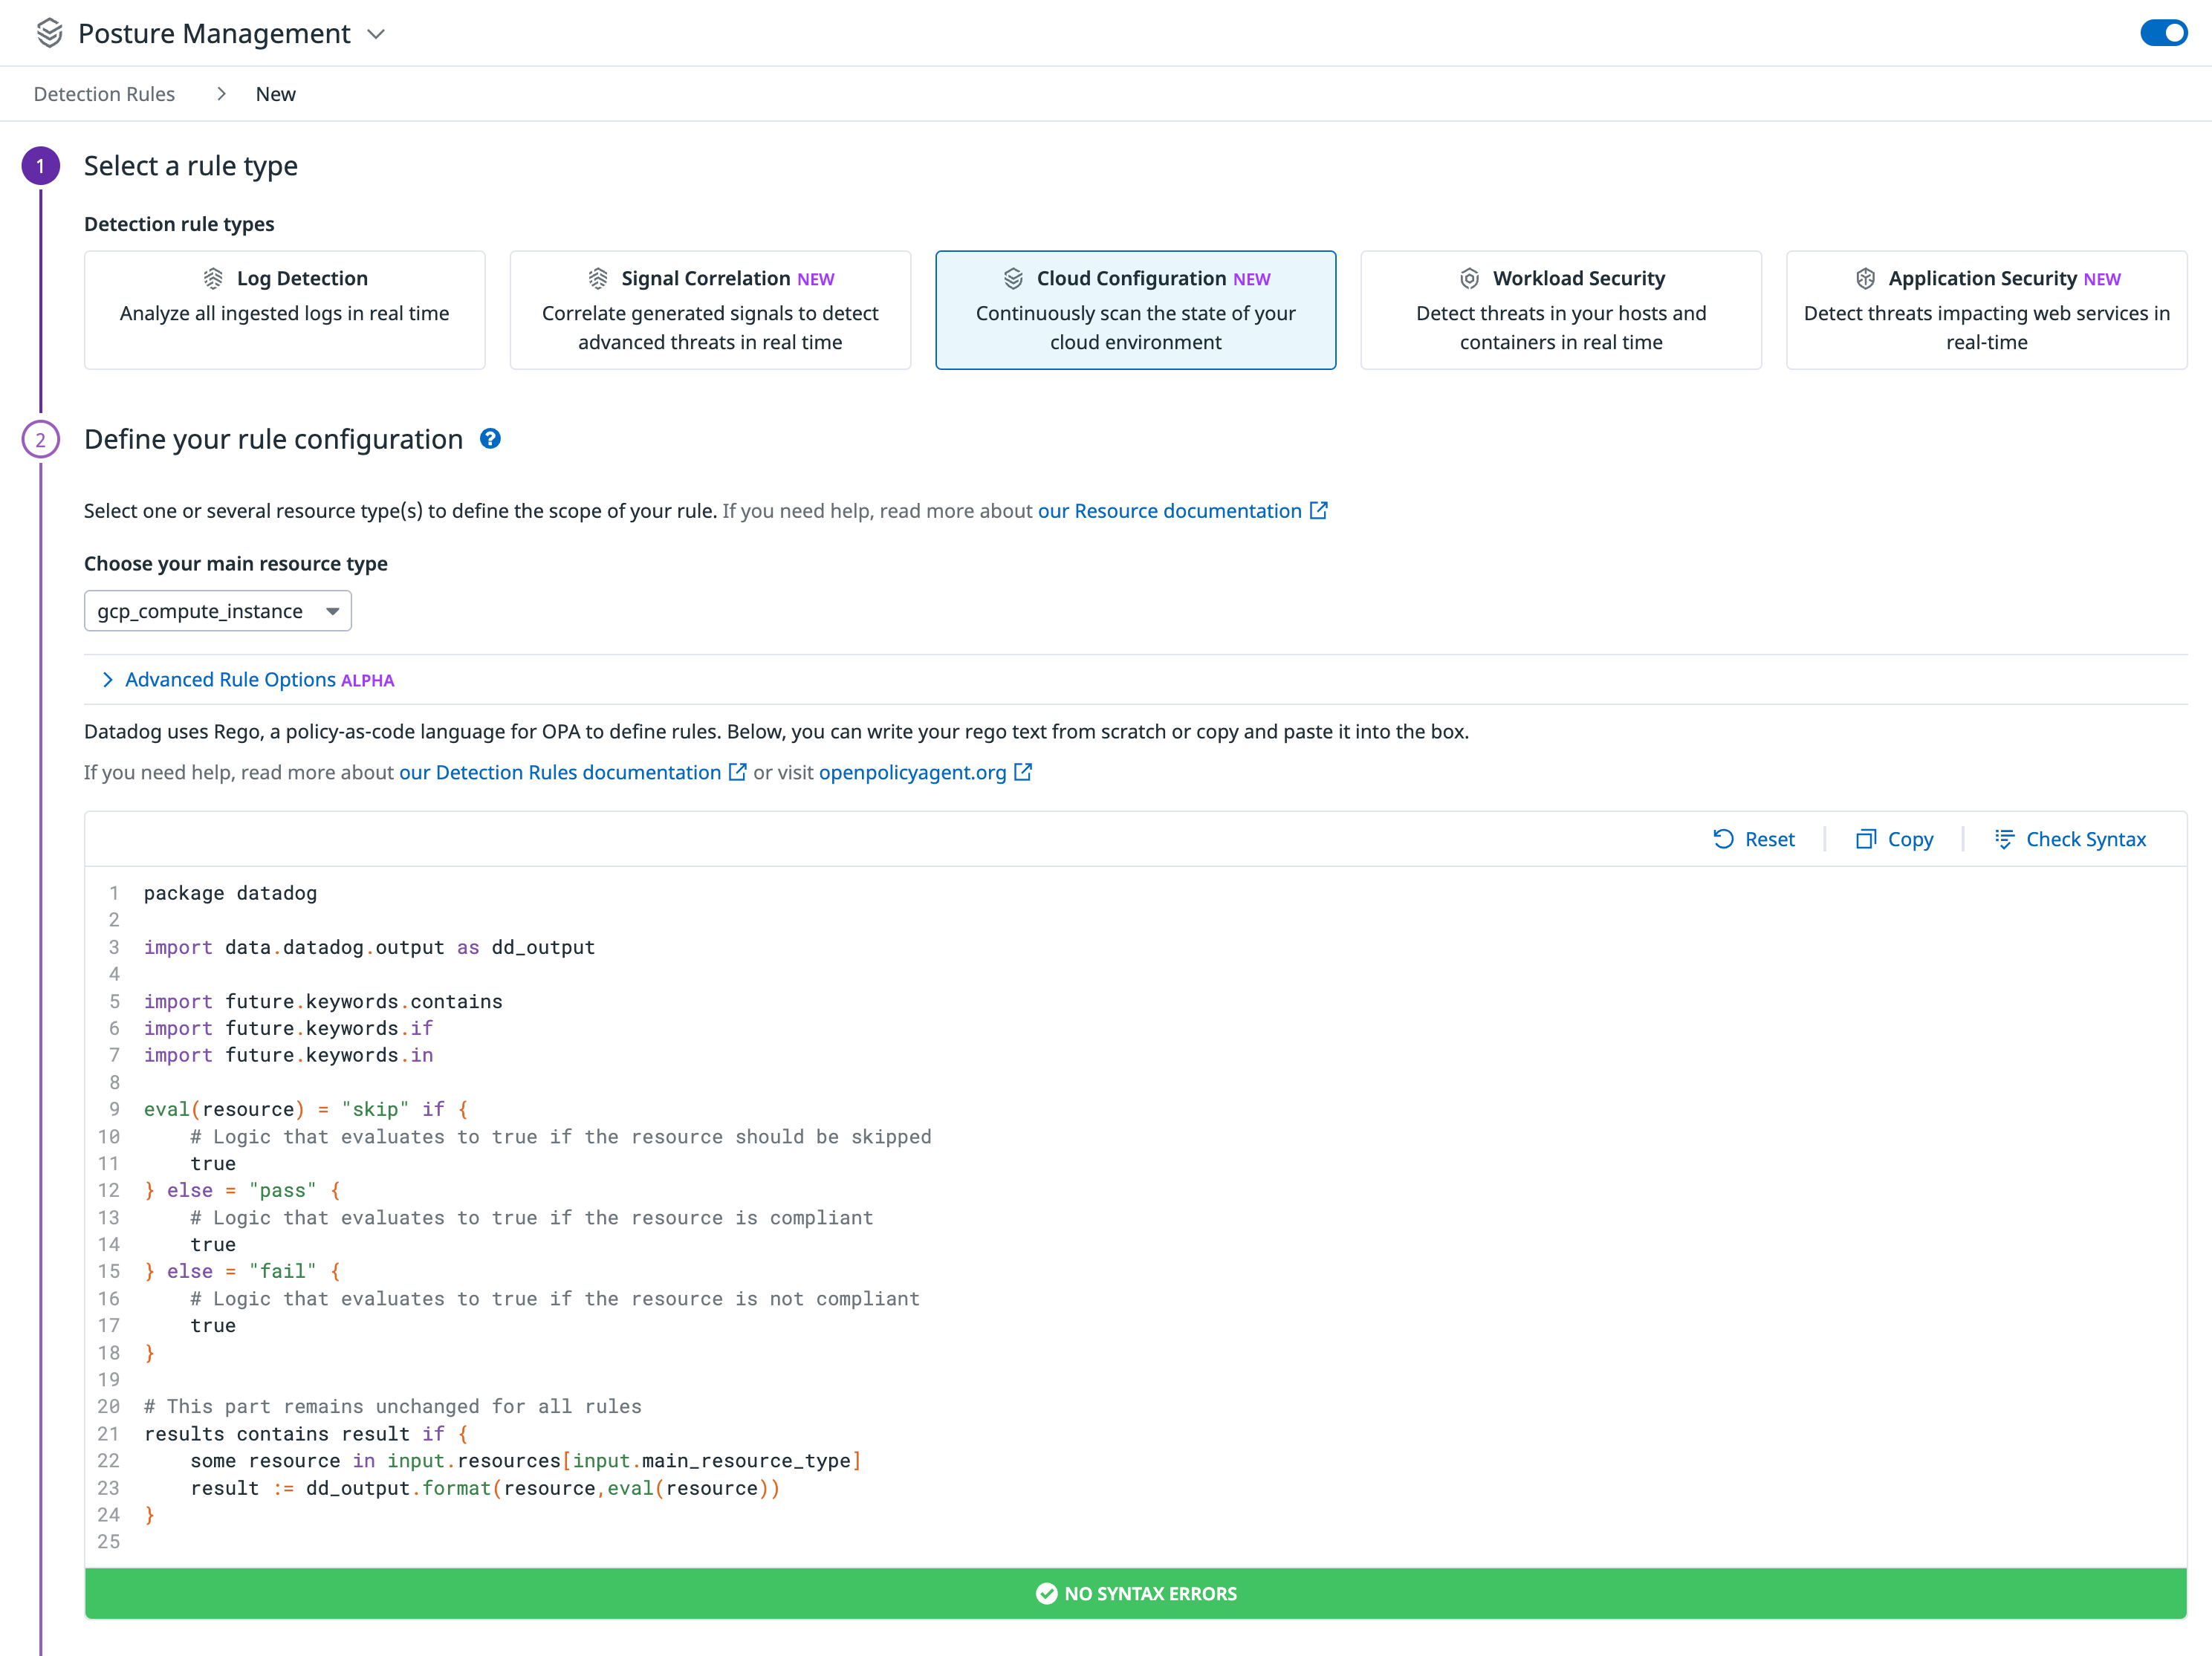Open help icon next to rule configuration
Image resolution: width=2212 pixels, height=1656 pixels.
tap(490, 438)
